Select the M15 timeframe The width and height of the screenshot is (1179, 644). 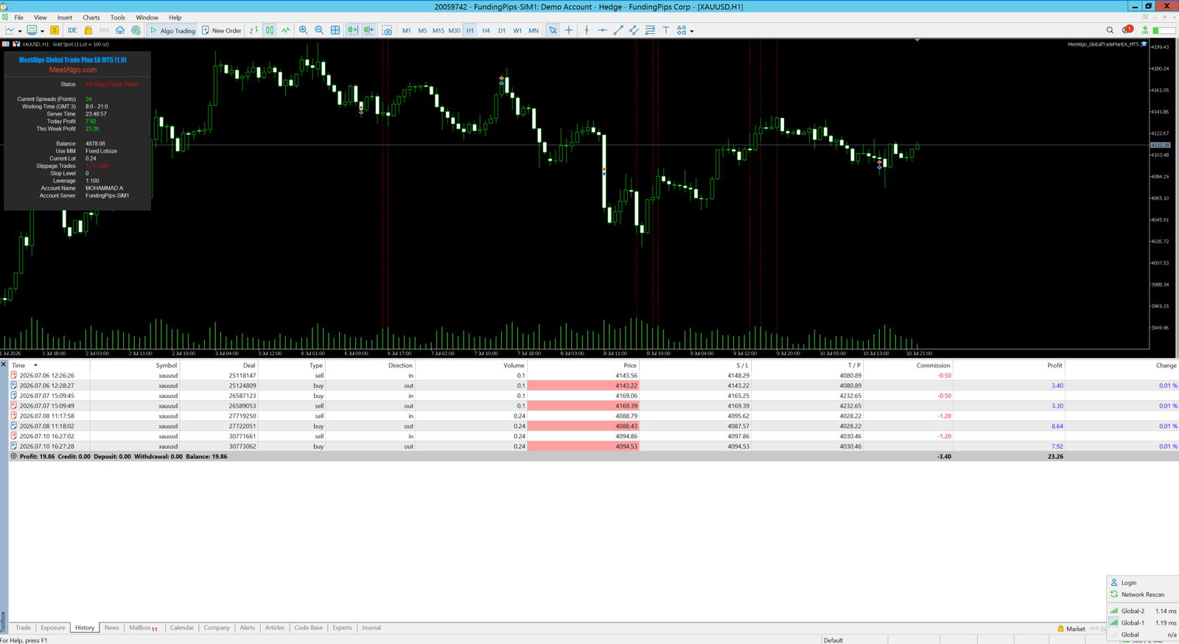pyautogui.click(x=438, y=30)
